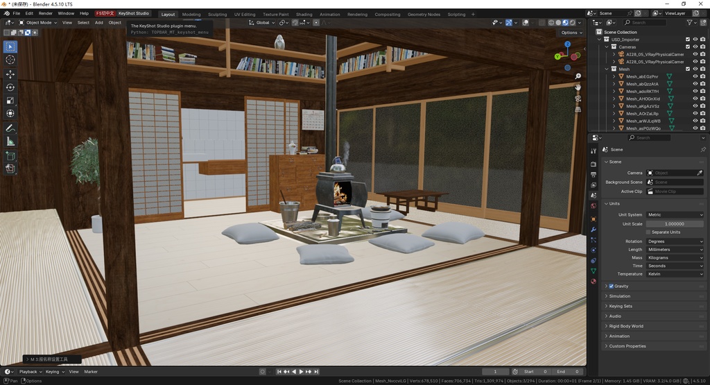Open the Object properties tab
The height and width of the screenshot is (385, 710).
[x=594, y=219]
